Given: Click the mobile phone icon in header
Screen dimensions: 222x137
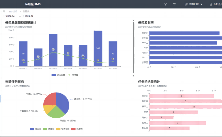Looking at the screenshot, I should pyautogui.click(x=211, y=4).
